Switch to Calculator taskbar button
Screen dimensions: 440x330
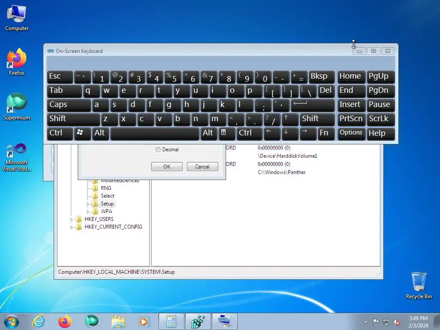(171, 321)
